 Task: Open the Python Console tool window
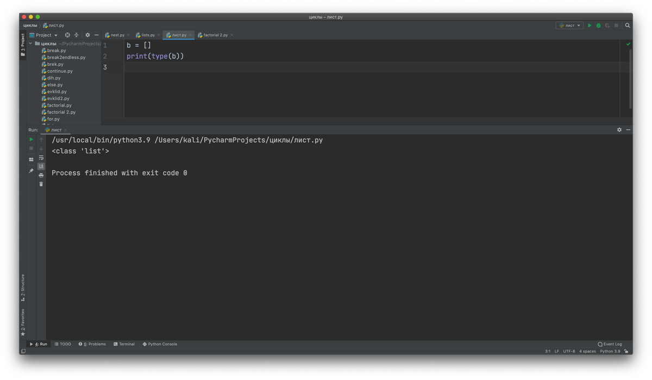[x=160, y=344]
